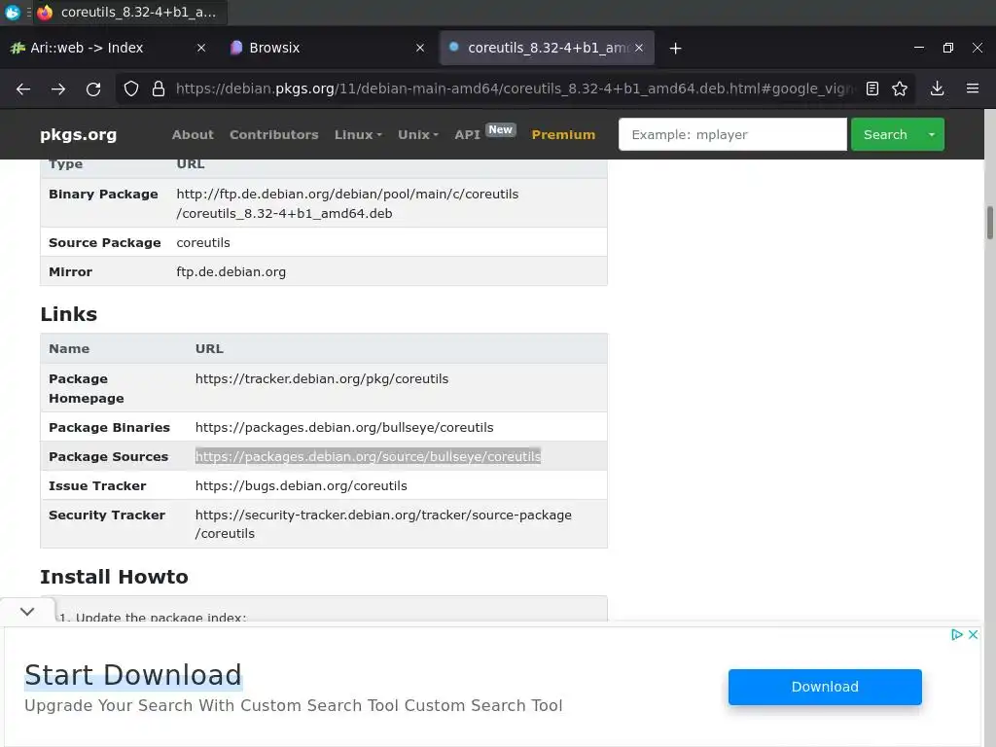Screen dimensions: 996x747
Task: Open a new browser tab
Action: [675, 49]
